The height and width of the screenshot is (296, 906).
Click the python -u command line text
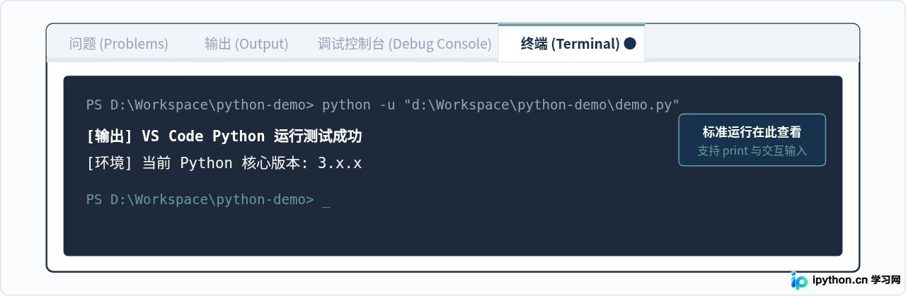[500, 105]
